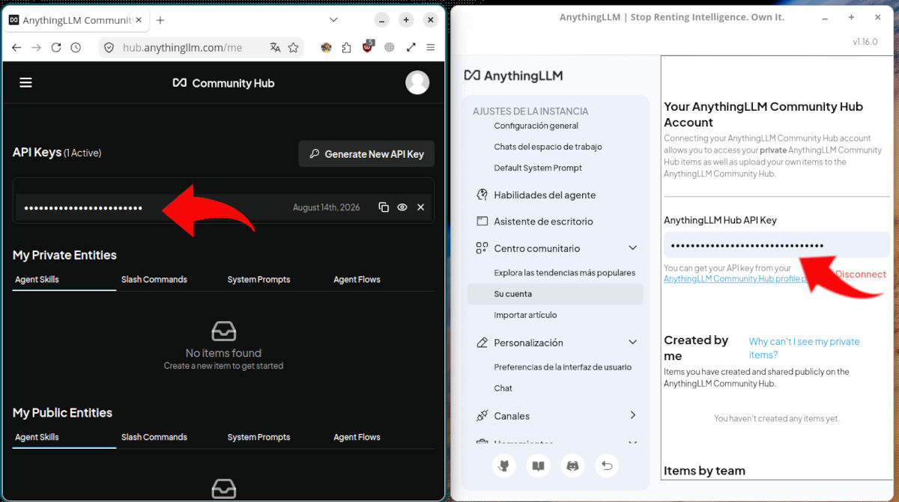The height and width of the screenshot is (502, 899).
Task: Open Configuración general
Action: coord(536,126)
